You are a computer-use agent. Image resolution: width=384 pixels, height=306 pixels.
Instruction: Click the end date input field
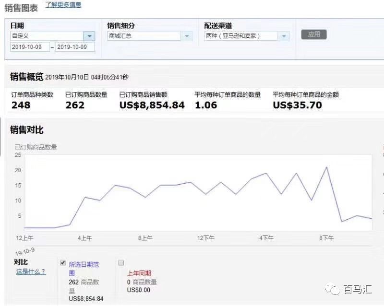click(75, 47)
